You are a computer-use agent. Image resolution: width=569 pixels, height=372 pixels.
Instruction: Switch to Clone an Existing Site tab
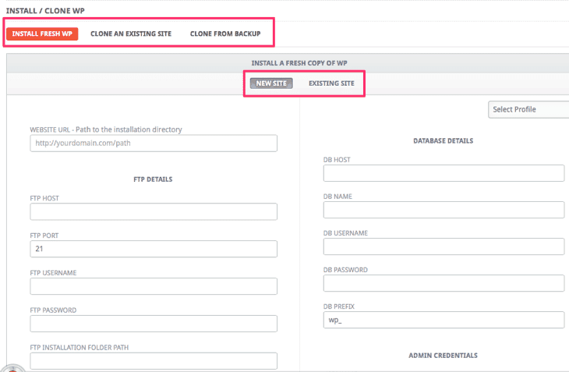click(x=131, y=34)
